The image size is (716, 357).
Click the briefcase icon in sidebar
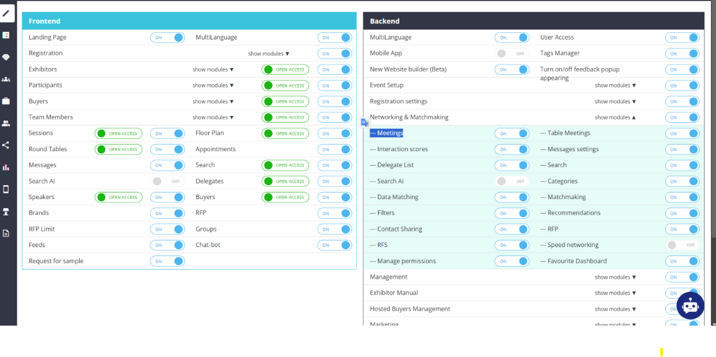[6, 101]
